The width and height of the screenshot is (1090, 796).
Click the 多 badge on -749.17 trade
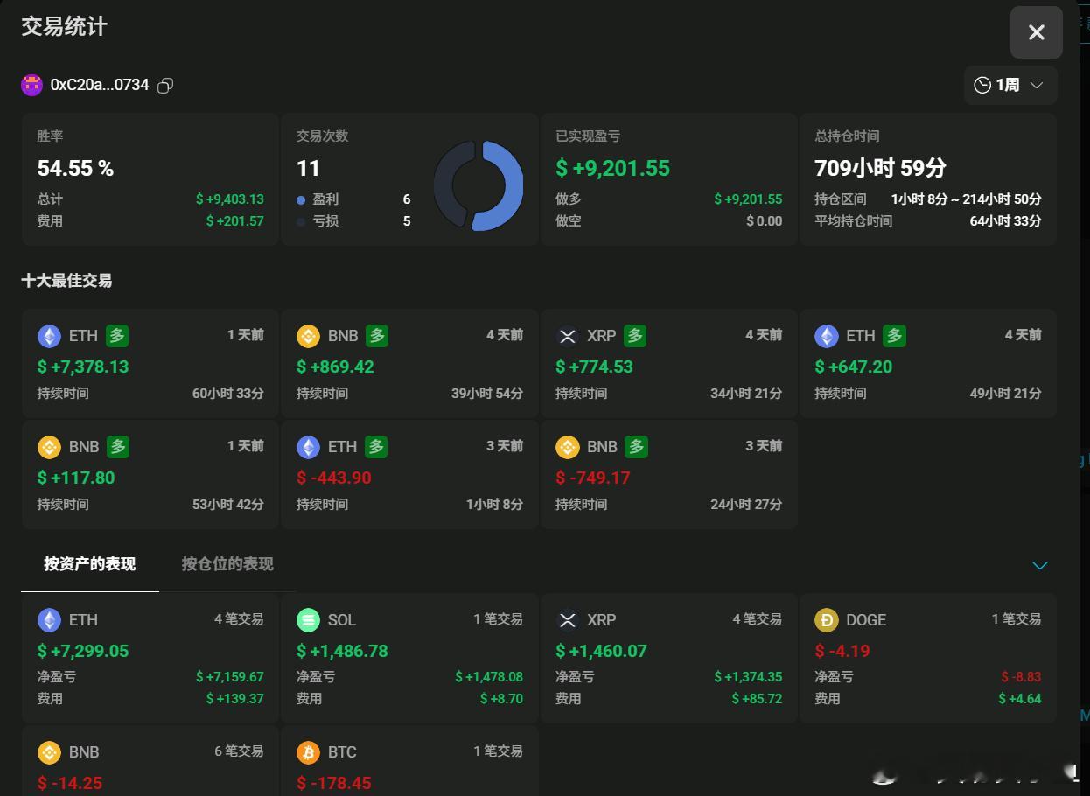pyautogui.click(x=635, y=446)
